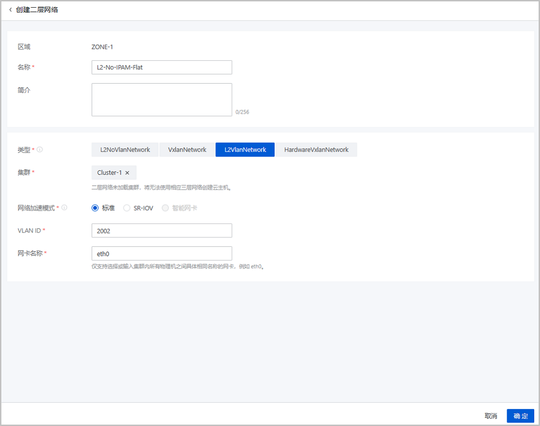
Task: Click the 简介 description text area
Action: point(162,99)
